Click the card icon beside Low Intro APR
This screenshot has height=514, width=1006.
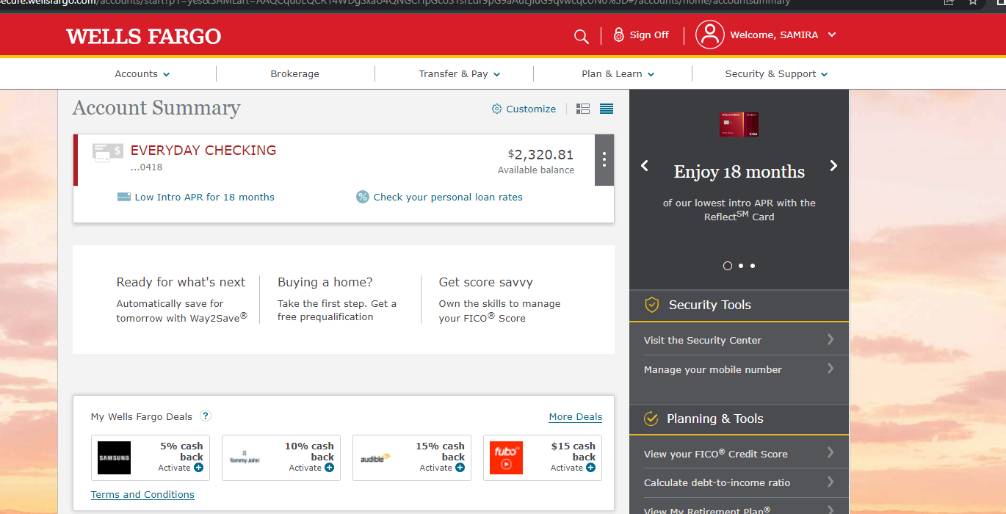(x=124, y=197)
